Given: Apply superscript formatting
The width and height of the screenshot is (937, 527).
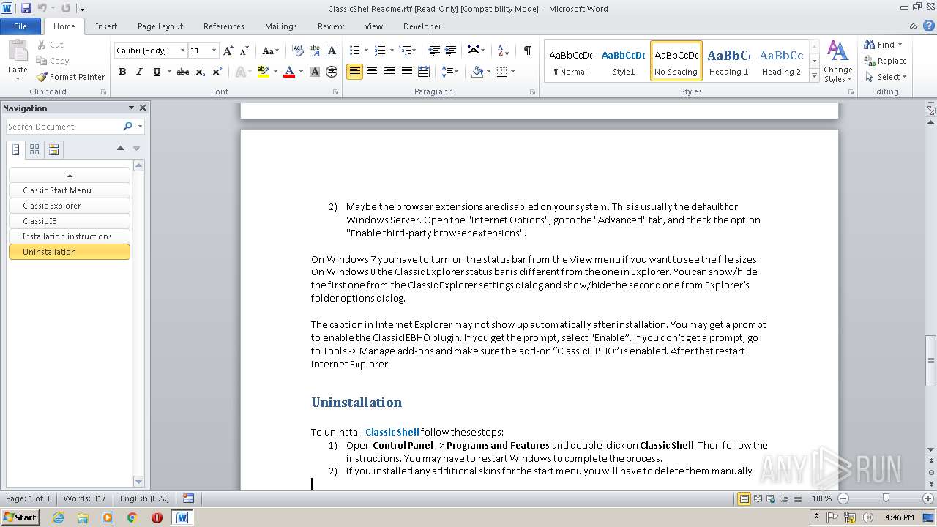Looking at the screenshot, I should point(217,72).
